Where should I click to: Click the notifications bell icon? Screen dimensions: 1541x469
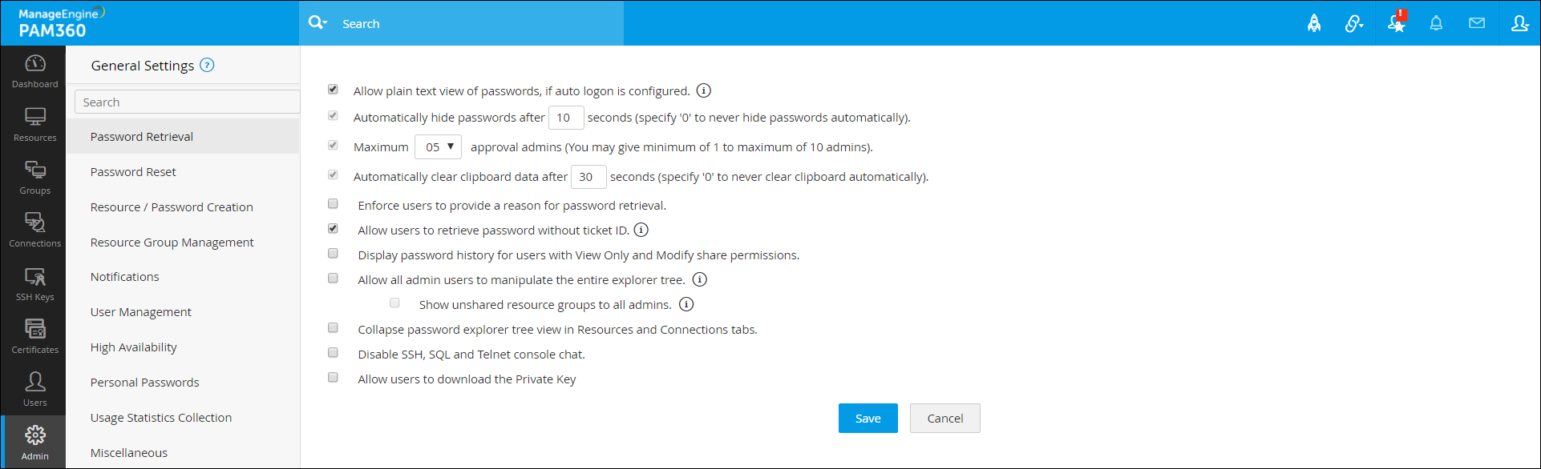[1436, 23]
